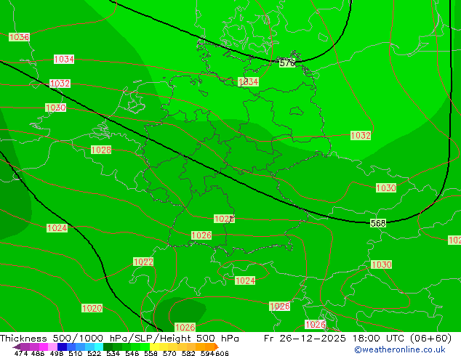Click the light pink swatch in the thickness legend
This screenshot has width=461, height=356.
coord(52,347)
